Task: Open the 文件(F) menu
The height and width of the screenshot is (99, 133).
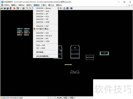Action: tap(7, 5)
